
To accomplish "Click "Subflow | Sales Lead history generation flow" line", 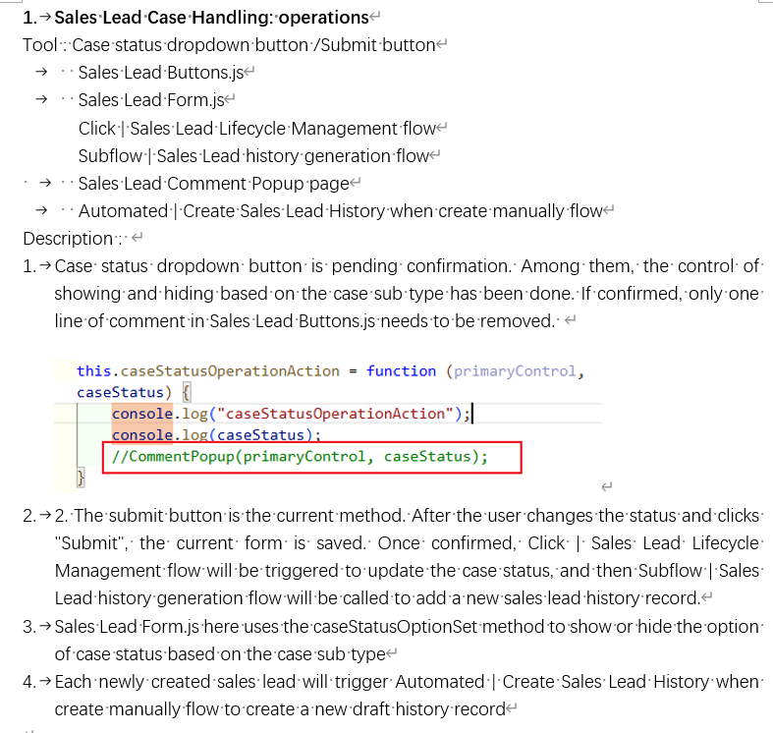I will 253,156.
